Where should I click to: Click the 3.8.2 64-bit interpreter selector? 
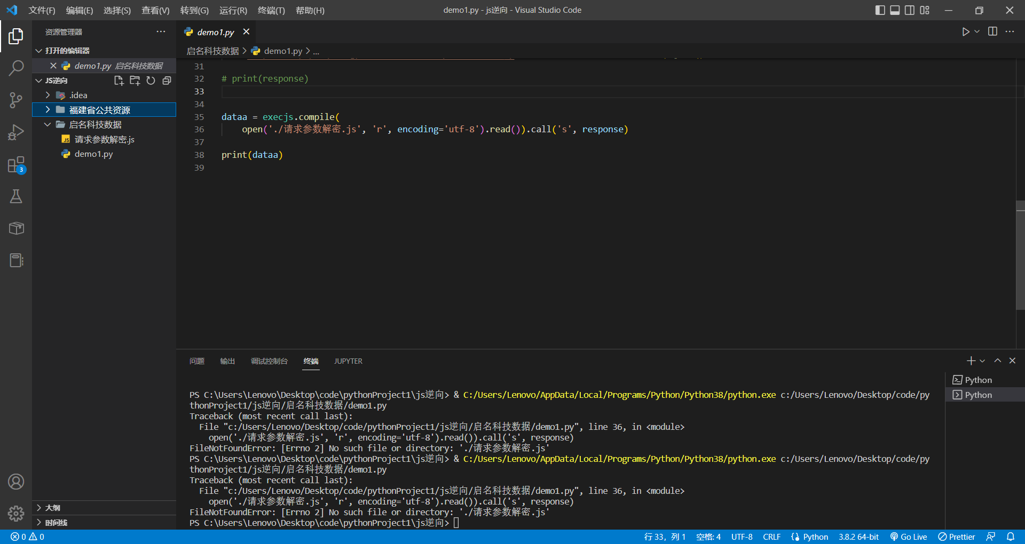(x=858, y=537)
